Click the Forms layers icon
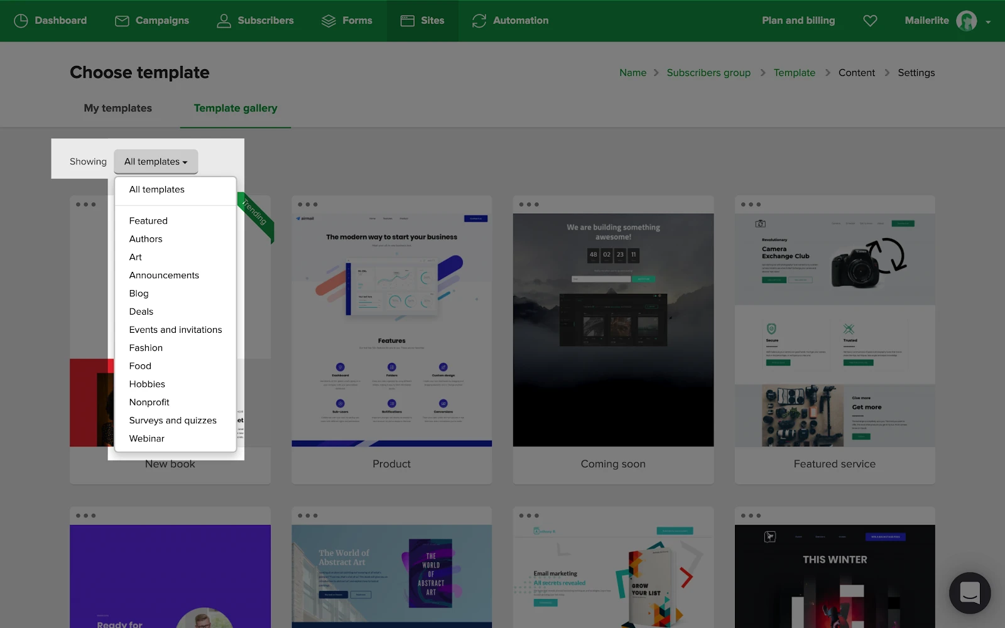The width and height of the screenshot is (1005, 628). point(329,21)
